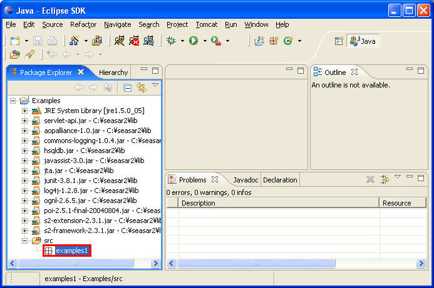
Task: Open the Tomcat menu
Action: click(205, 24)
